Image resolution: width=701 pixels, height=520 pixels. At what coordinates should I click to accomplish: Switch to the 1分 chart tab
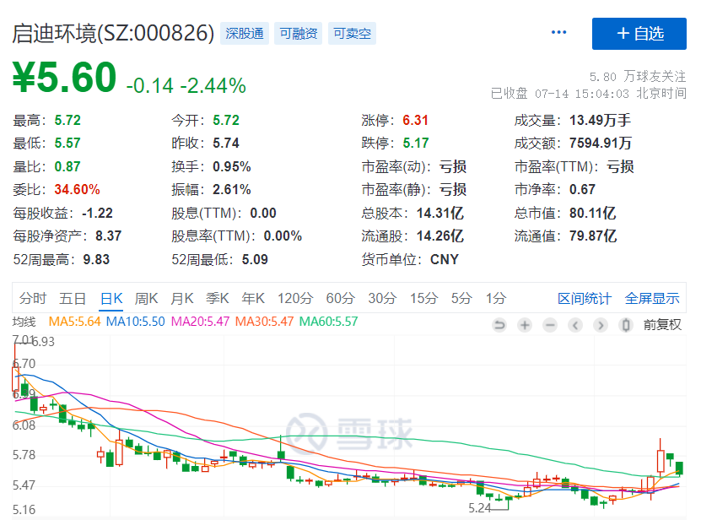click(496, 298)
